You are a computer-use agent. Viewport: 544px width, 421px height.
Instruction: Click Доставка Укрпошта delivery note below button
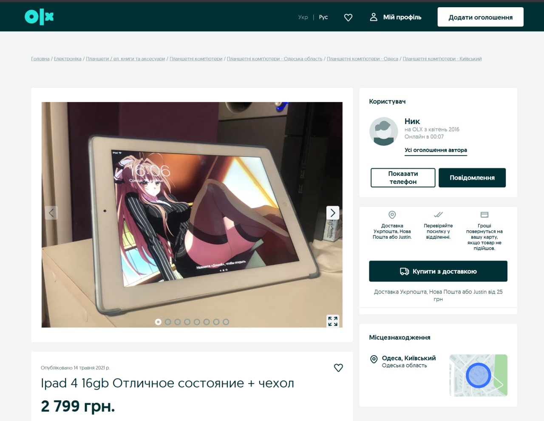coord(438,295)
